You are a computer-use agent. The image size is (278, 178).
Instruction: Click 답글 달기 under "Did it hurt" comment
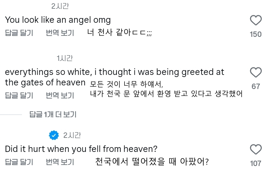coord(19,162)
